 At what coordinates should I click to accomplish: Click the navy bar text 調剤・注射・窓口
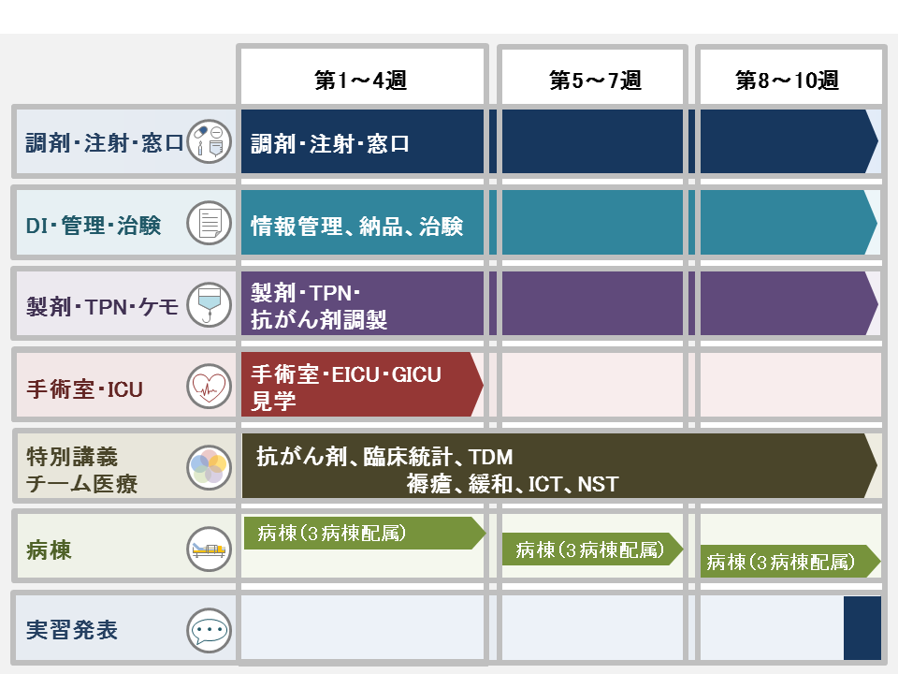tap(330, 143)
